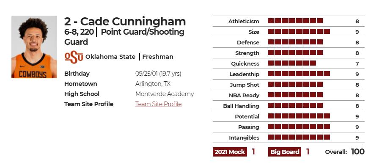Click the Jump Shot rating label

click(245, 85)
